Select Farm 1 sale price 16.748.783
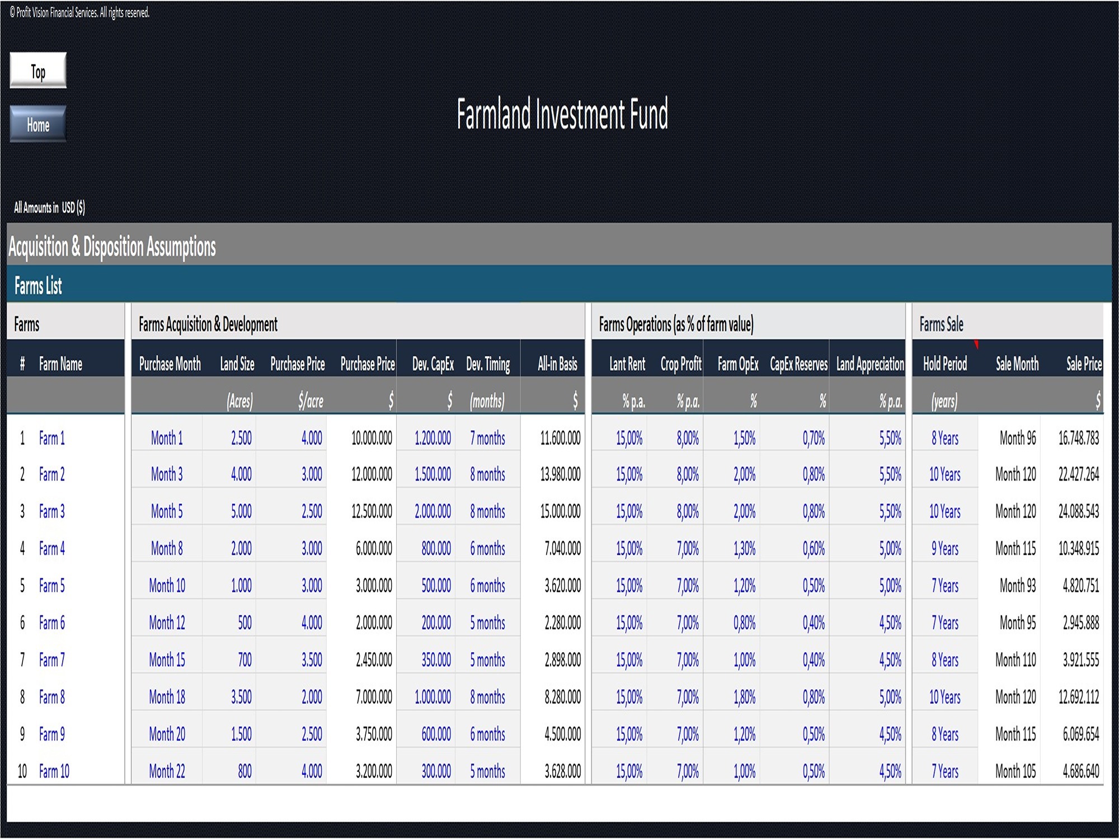 (1078, 438)
